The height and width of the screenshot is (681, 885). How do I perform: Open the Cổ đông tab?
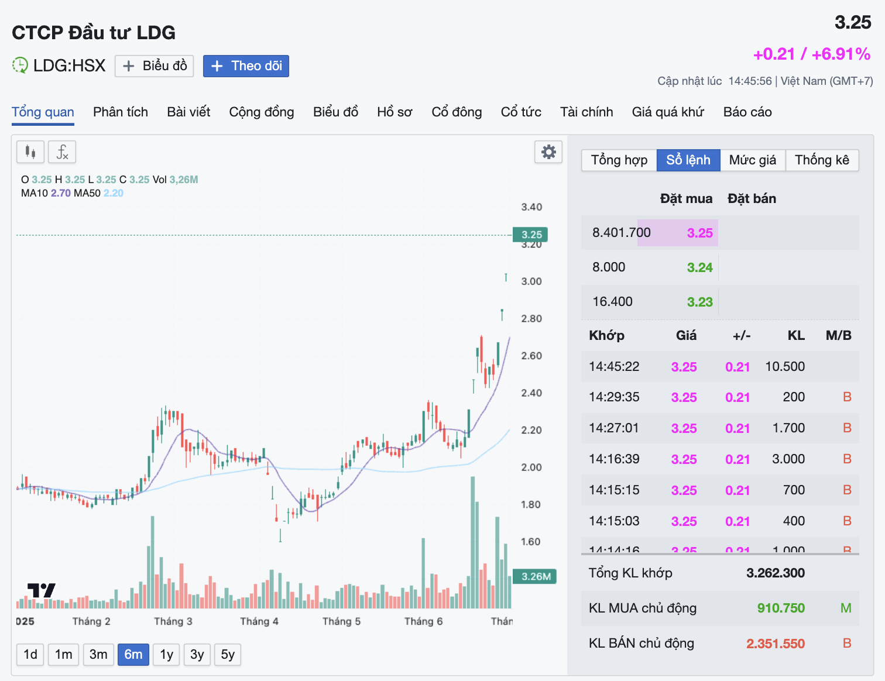(x=457, y=112)
